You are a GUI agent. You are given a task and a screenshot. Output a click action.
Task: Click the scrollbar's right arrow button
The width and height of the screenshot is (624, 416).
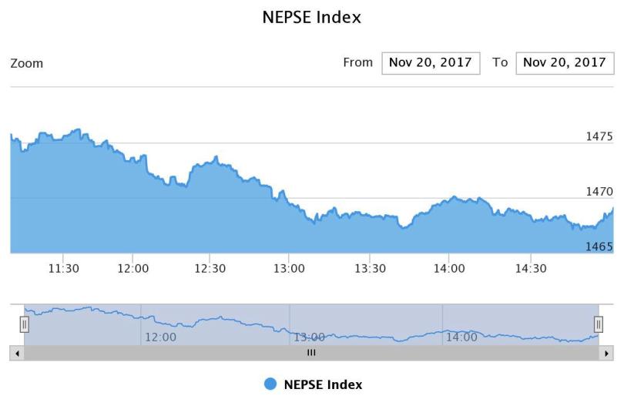point(607,353)
